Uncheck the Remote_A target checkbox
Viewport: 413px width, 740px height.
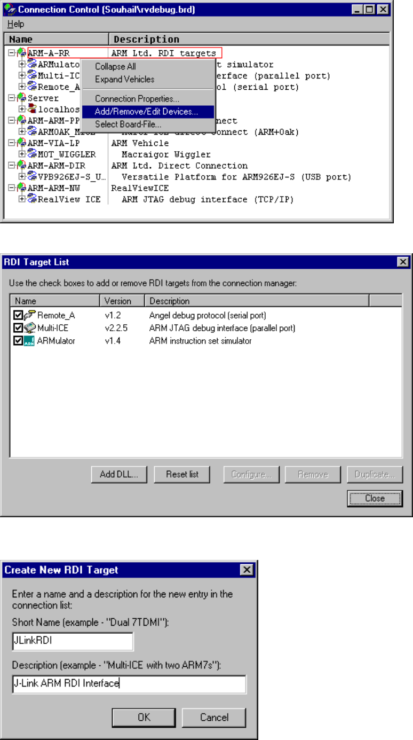tap(18, 315)
